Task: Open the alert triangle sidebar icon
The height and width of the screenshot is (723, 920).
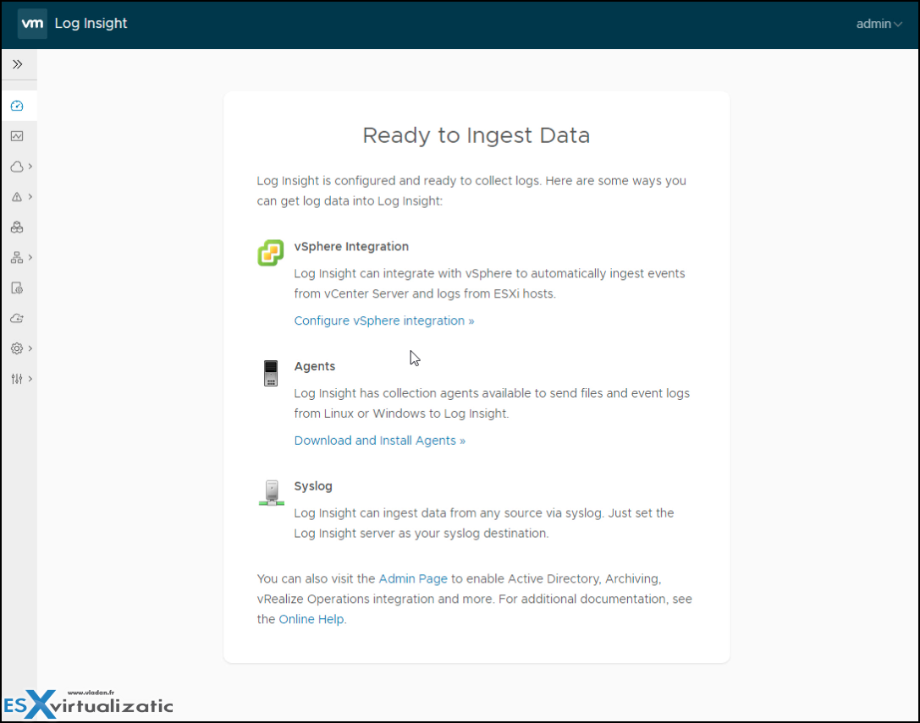Action: [17, 197]
